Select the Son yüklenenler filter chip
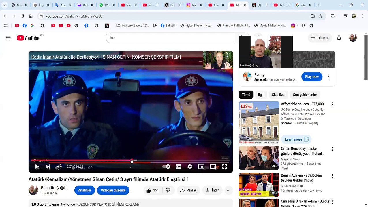Screen dimensions: 368x207 [305, 95]
